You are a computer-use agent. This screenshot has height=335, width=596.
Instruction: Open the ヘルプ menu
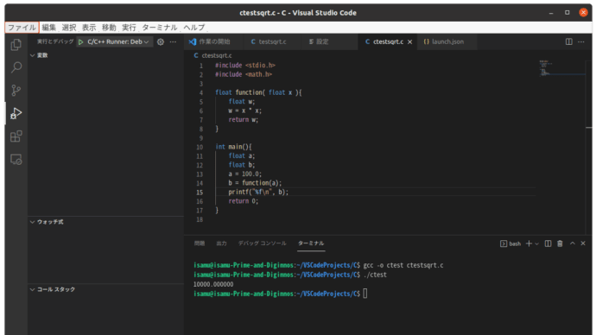pos(194,28)
